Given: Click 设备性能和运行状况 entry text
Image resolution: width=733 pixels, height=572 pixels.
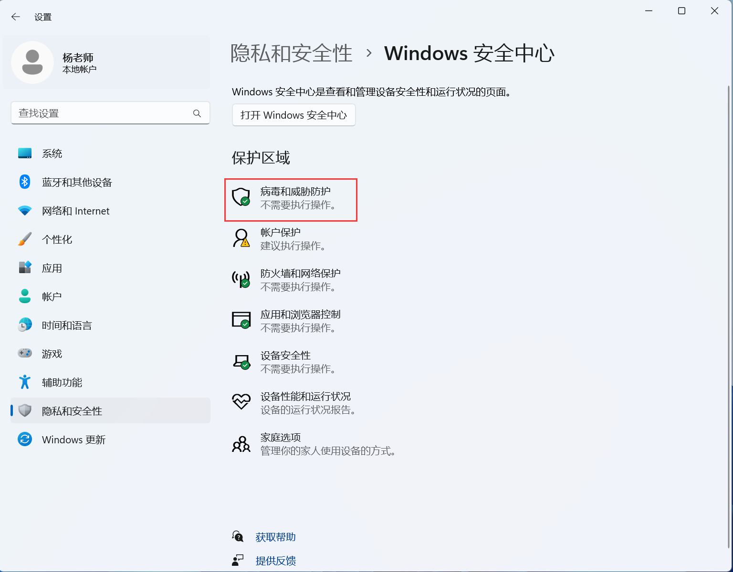Looking at the screenshot, I should coord(306,396).
